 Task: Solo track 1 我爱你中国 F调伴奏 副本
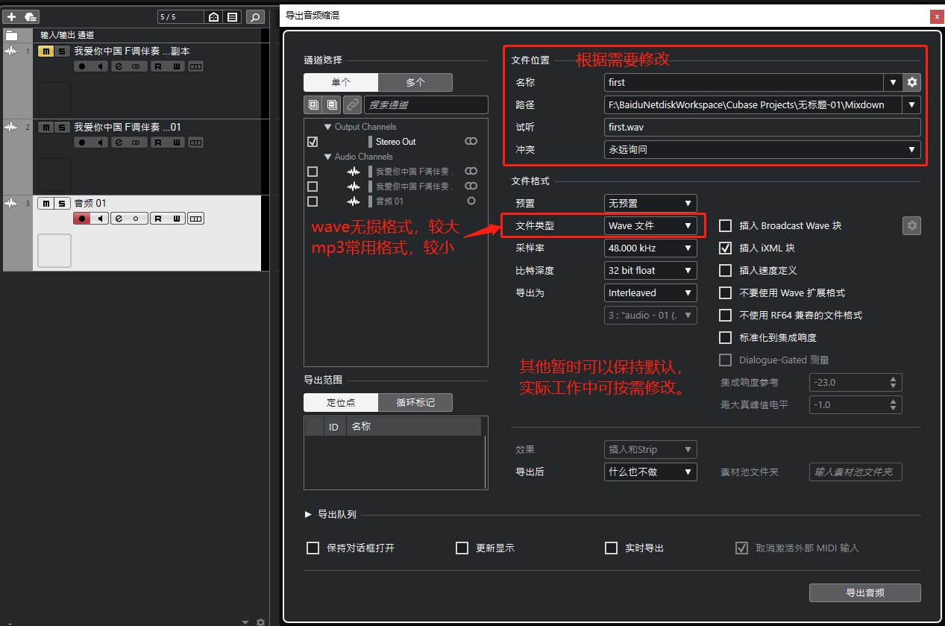point(63,51)
